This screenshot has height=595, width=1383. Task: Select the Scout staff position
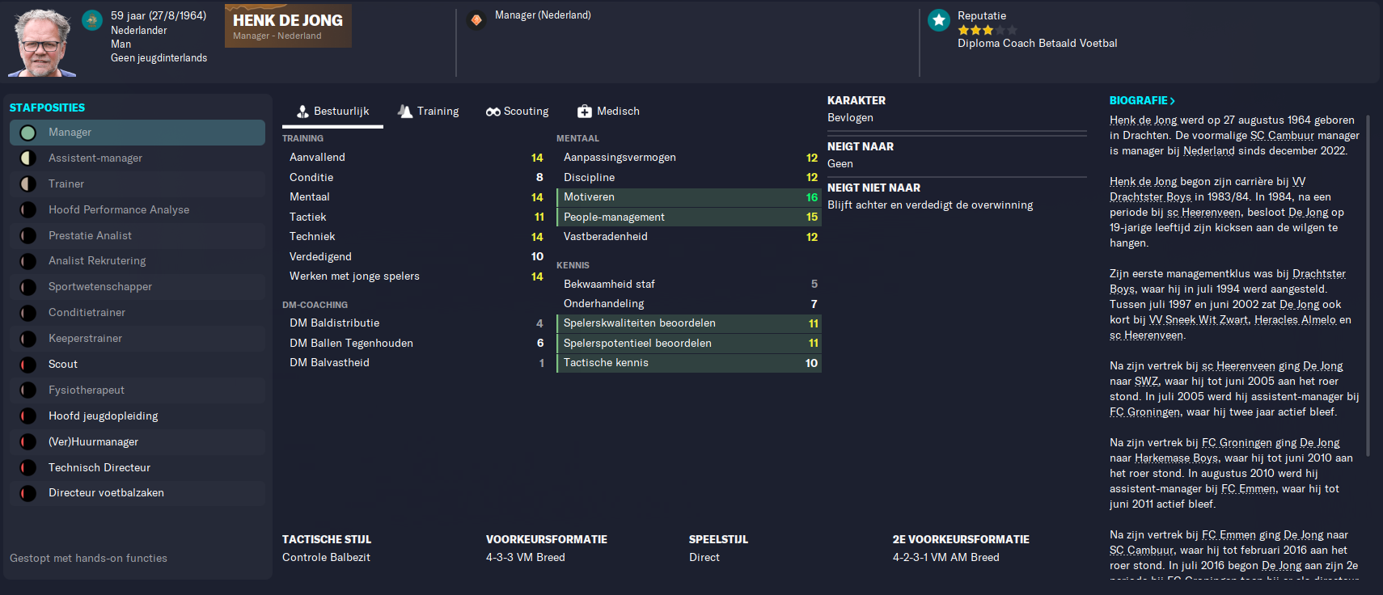pos(137,365)
